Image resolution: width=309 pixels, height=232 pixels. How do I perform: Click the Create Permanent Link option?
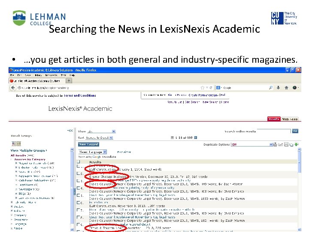pyautogui.click(x=204, y=95)
